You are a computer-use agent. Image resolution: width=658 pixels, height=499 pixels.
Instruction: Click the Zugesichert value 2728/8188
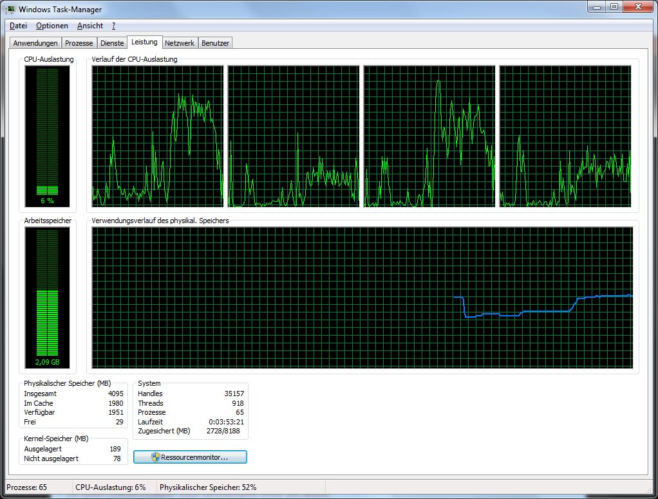pos(223,431)
